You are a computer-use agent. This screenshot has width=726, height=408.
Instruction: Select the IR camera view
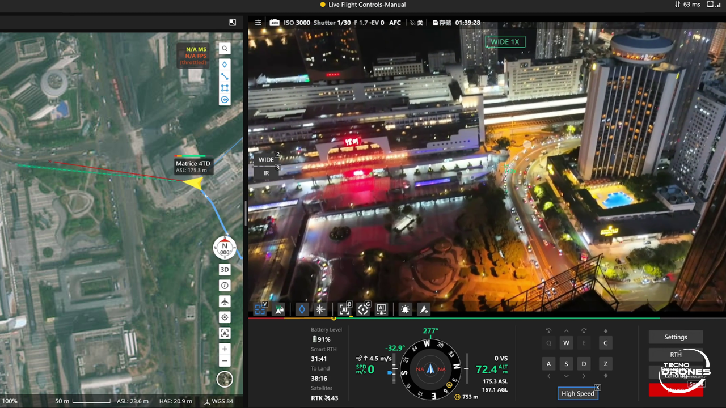click(267, 173)
